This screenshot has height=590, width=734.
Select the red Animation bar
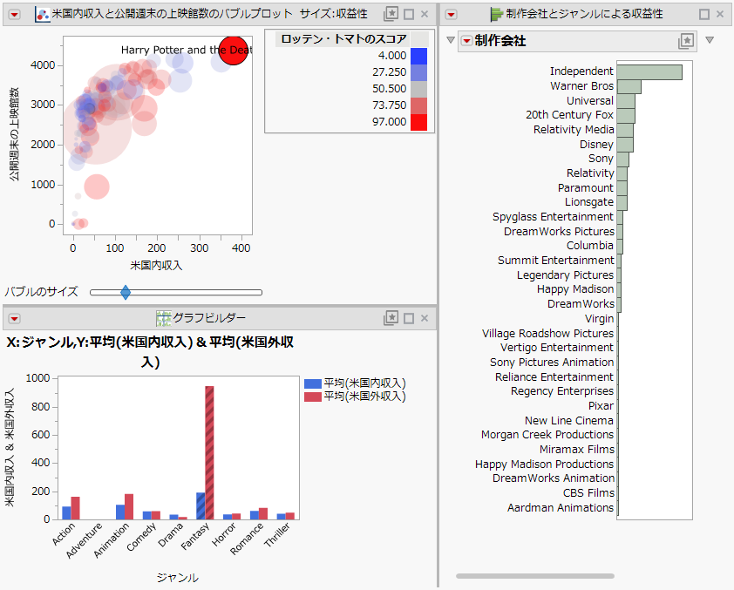pyautogui.click(x=129, y=506)
